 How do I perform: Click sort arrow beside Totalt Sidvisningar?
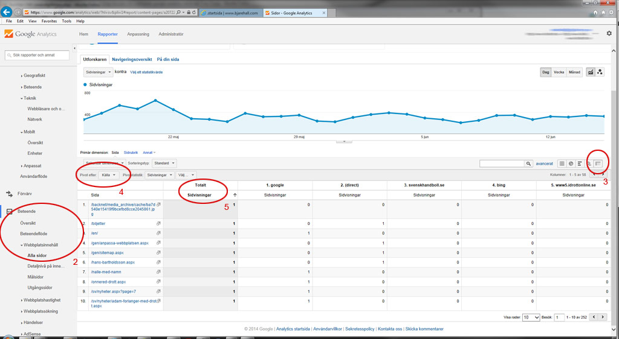(235, 195)
